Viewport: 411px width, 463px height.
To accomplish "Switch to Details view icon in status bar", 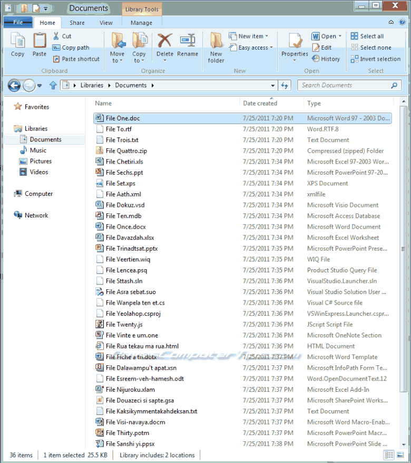I will tap(389, 455).
